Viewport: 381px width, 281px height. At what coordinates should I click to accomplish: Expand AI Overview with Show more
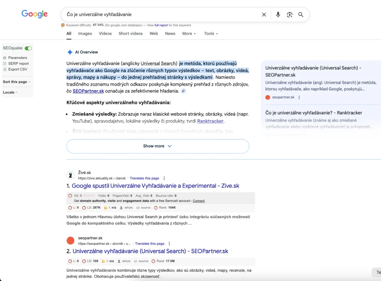158,146
